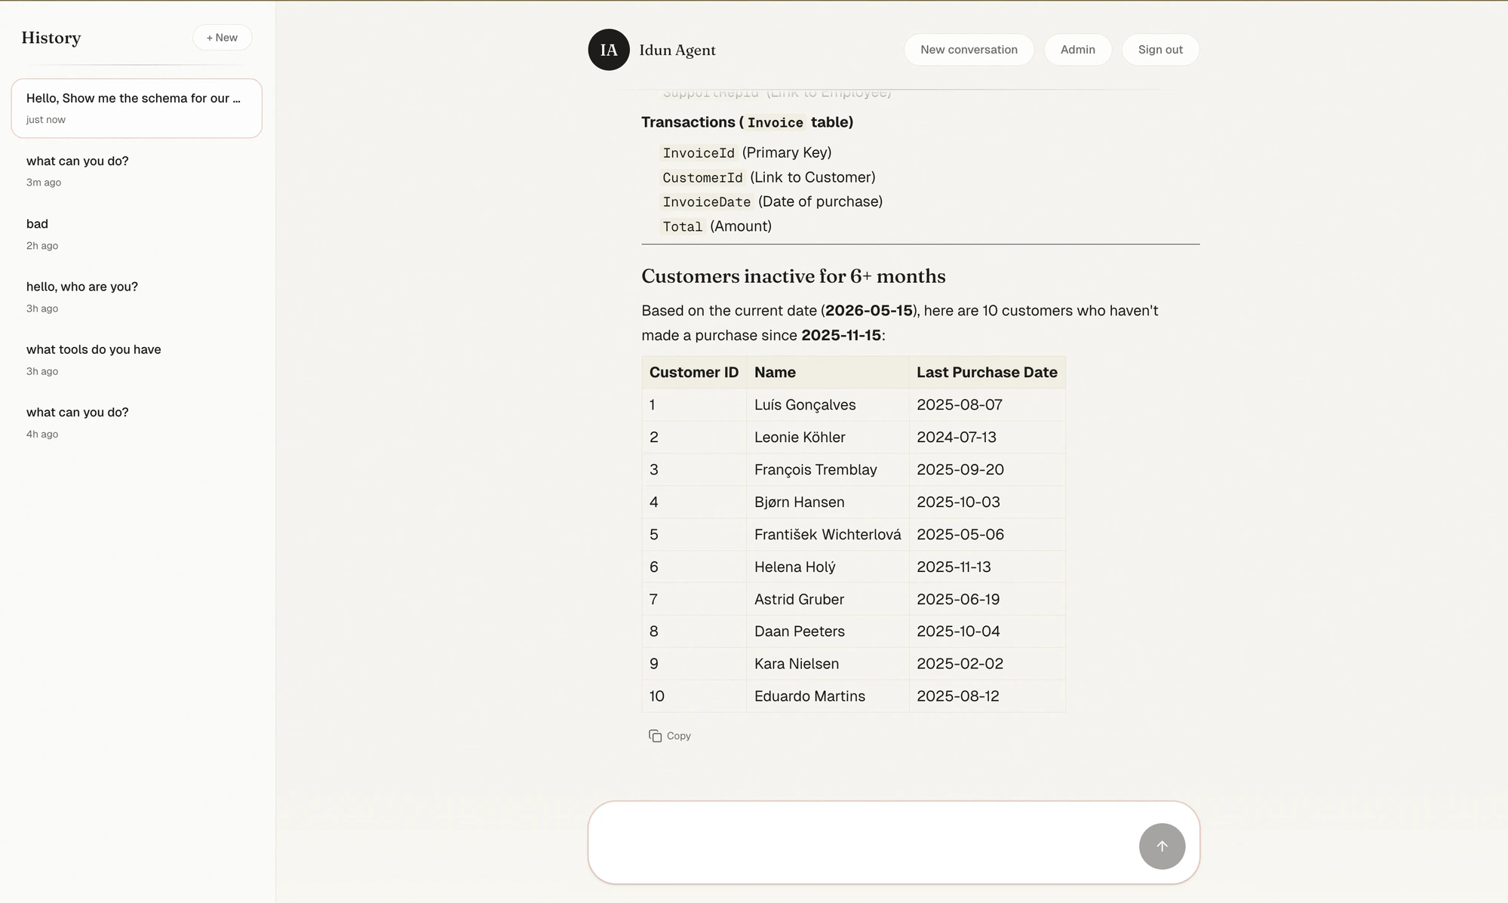
Task: Click 'Customers inactive for 6+ months' heading
Action: point(793,276)
